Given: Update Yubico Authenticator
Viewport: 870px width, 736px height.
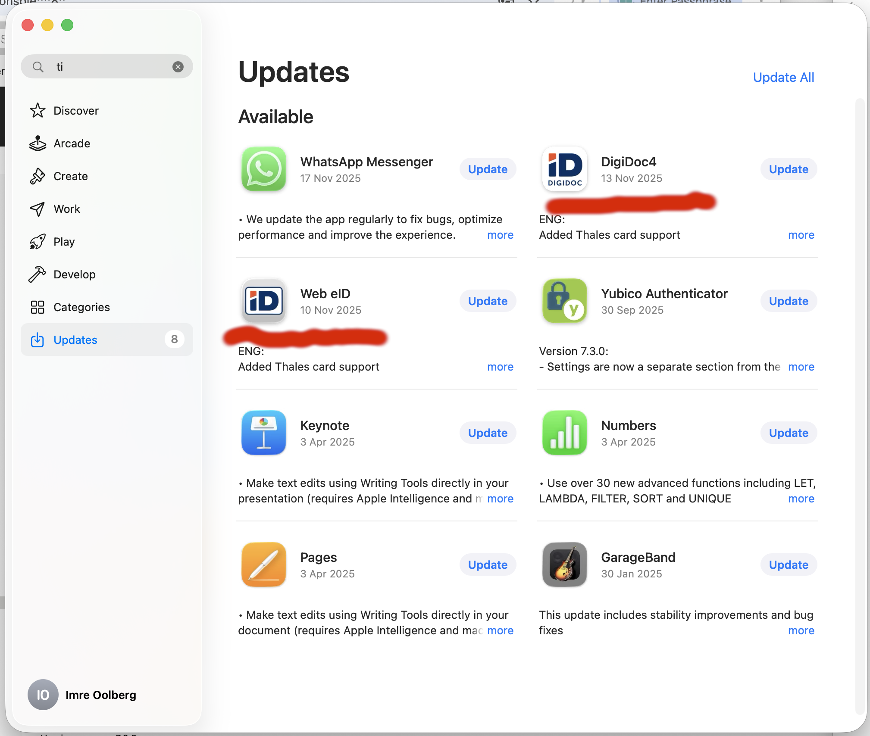Looking at the screenshot, I should (789, 301).
